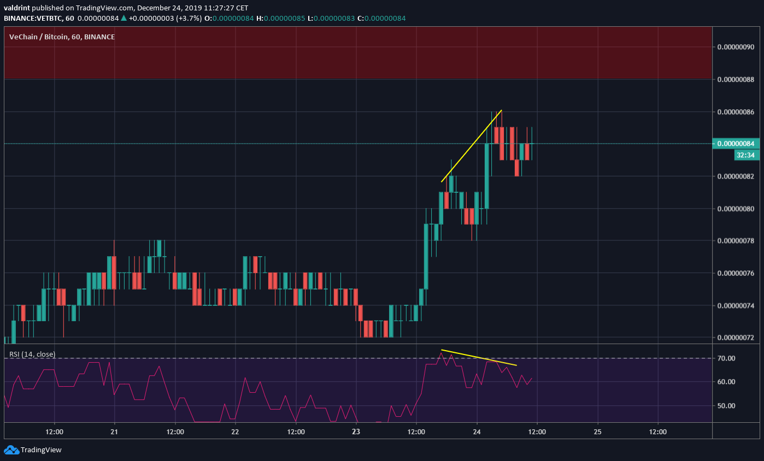The width and height of the screenshot is (764, 461).
Task: Click date label 22 on time axis
Action: coord(236,432)
